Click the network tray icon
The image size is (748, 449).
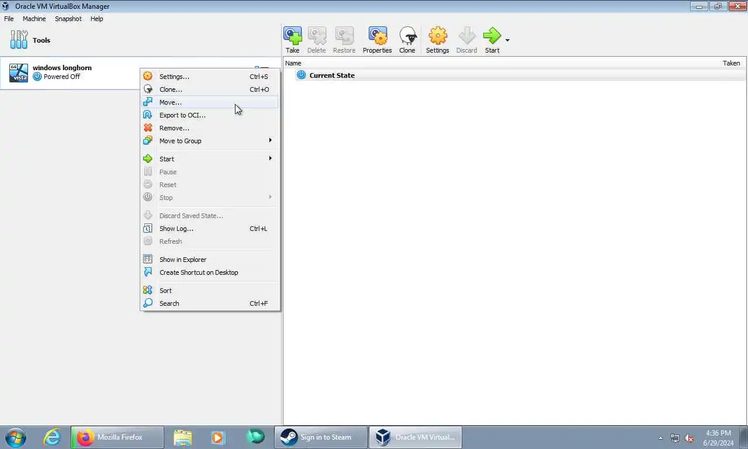[x=675, y=438]
